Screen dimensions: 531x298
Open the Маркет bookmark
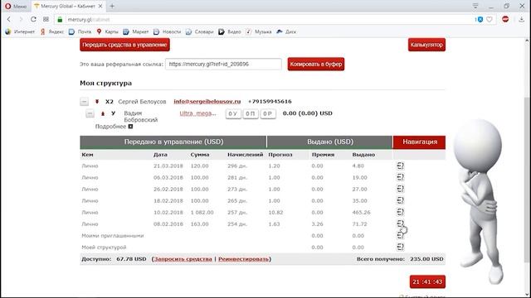(x=136, y=31)
